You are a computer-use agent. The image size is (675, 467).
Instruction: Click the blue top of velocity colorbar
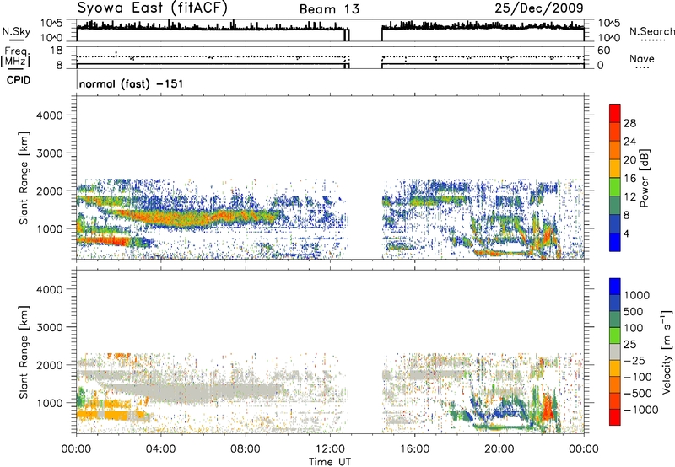pos(615,286)
